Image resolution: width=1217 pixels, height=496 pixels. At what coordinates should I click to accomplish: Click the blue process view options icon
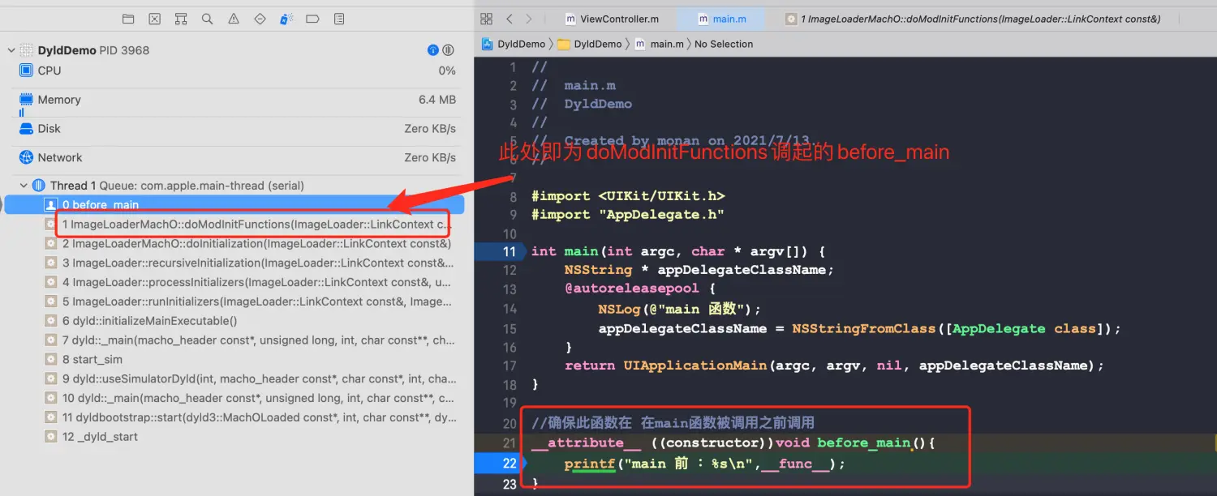[x=433, y=50]
